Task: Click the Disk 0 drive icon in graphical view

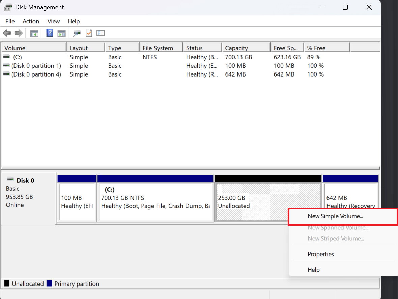Action: tap(10, 179)
